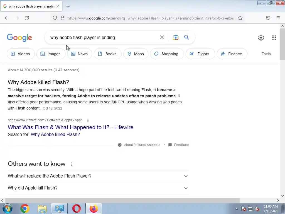285x214 pixels.
Task: Launch Chrome from the taskbar
Action: [25, 208]
